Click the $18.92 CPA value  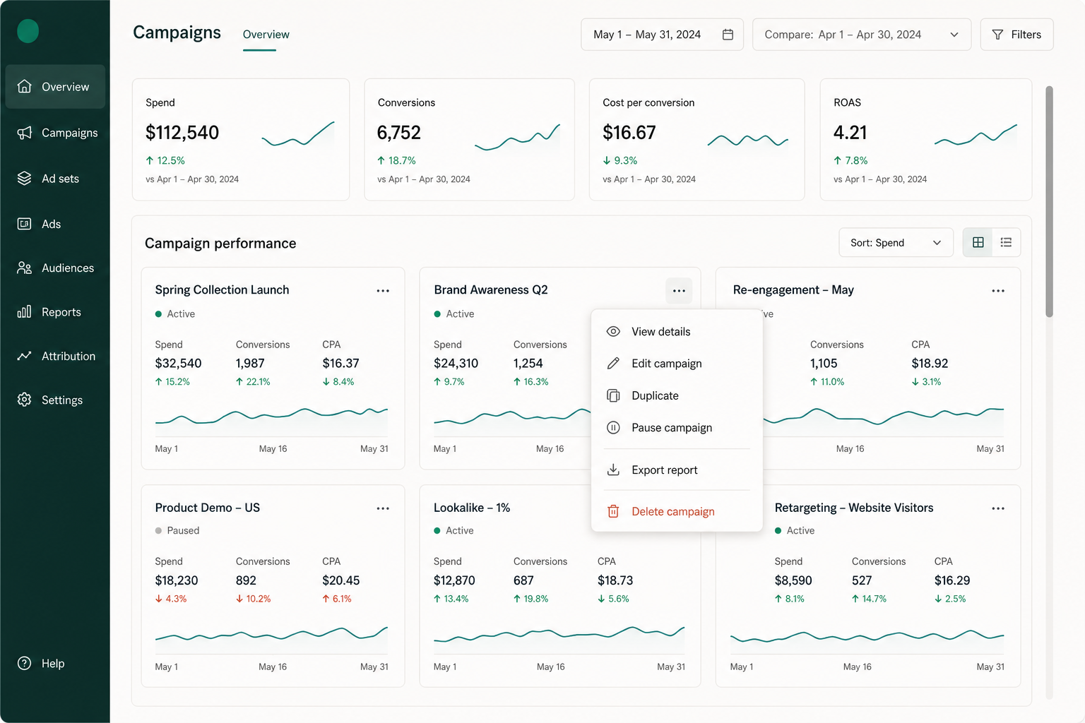pos(930,364)
